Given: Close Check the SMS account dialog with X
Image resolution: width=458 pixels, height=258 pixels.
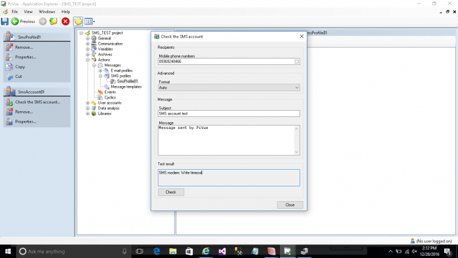Looking at the screenshot, I should point(302,36).
